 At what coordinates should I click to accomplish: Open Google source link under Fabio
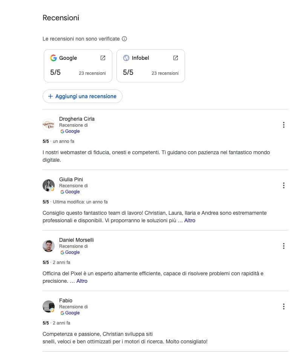tap(70, 313)
